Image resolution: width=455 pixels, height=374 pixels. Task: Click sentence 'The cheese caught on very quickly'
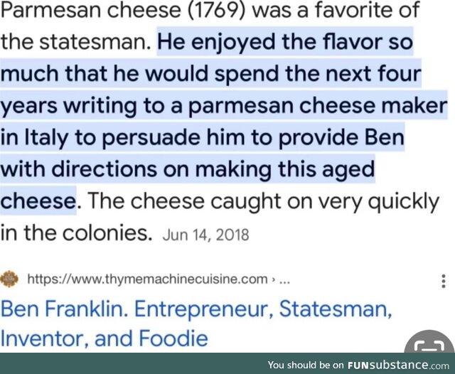[263, 201]
